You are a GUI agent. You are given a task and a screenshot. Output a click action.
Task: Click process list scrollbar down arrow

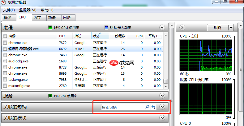point(166,86)
